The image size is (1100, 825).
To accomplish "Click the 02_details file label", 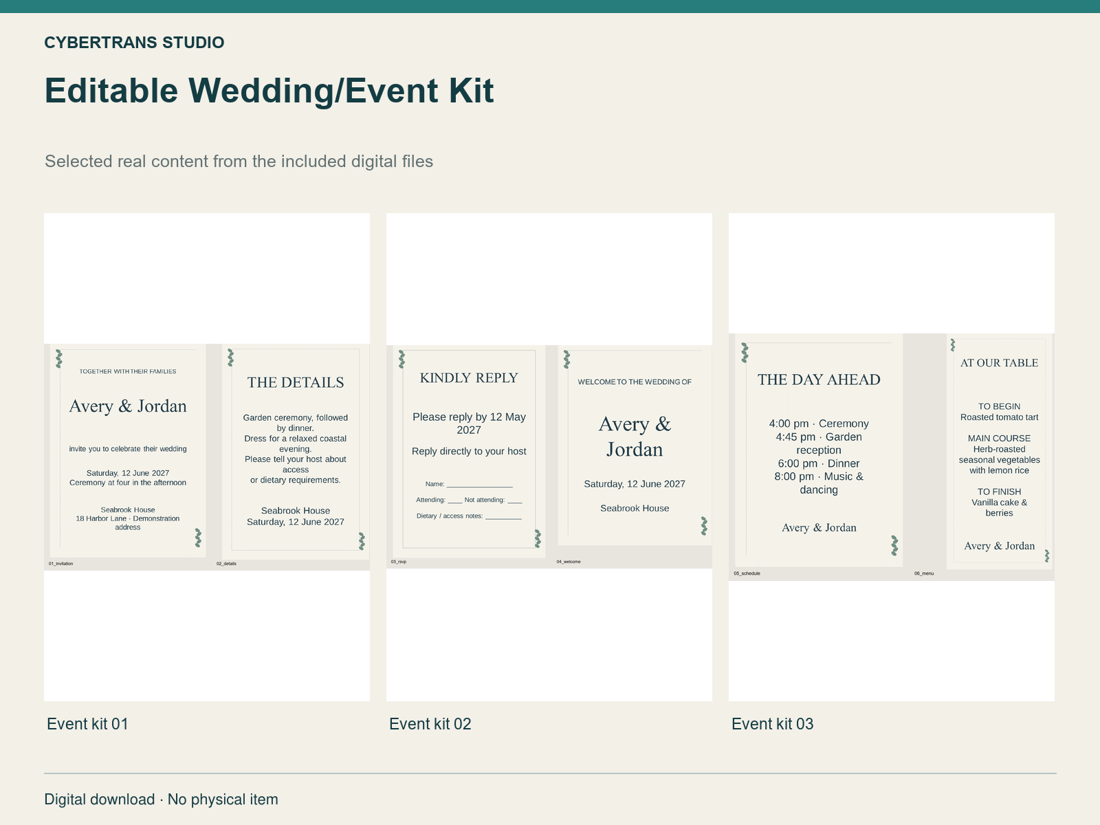I will 226,564.
